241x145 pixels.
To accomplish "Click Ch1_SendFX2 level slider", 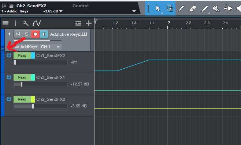I will 41,62.
